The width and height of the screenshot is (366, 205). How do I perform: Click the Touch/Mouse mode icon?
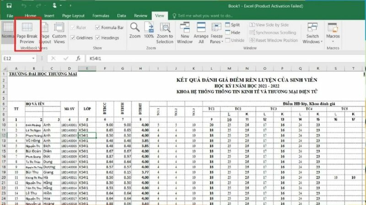click(x=54, y=5)
